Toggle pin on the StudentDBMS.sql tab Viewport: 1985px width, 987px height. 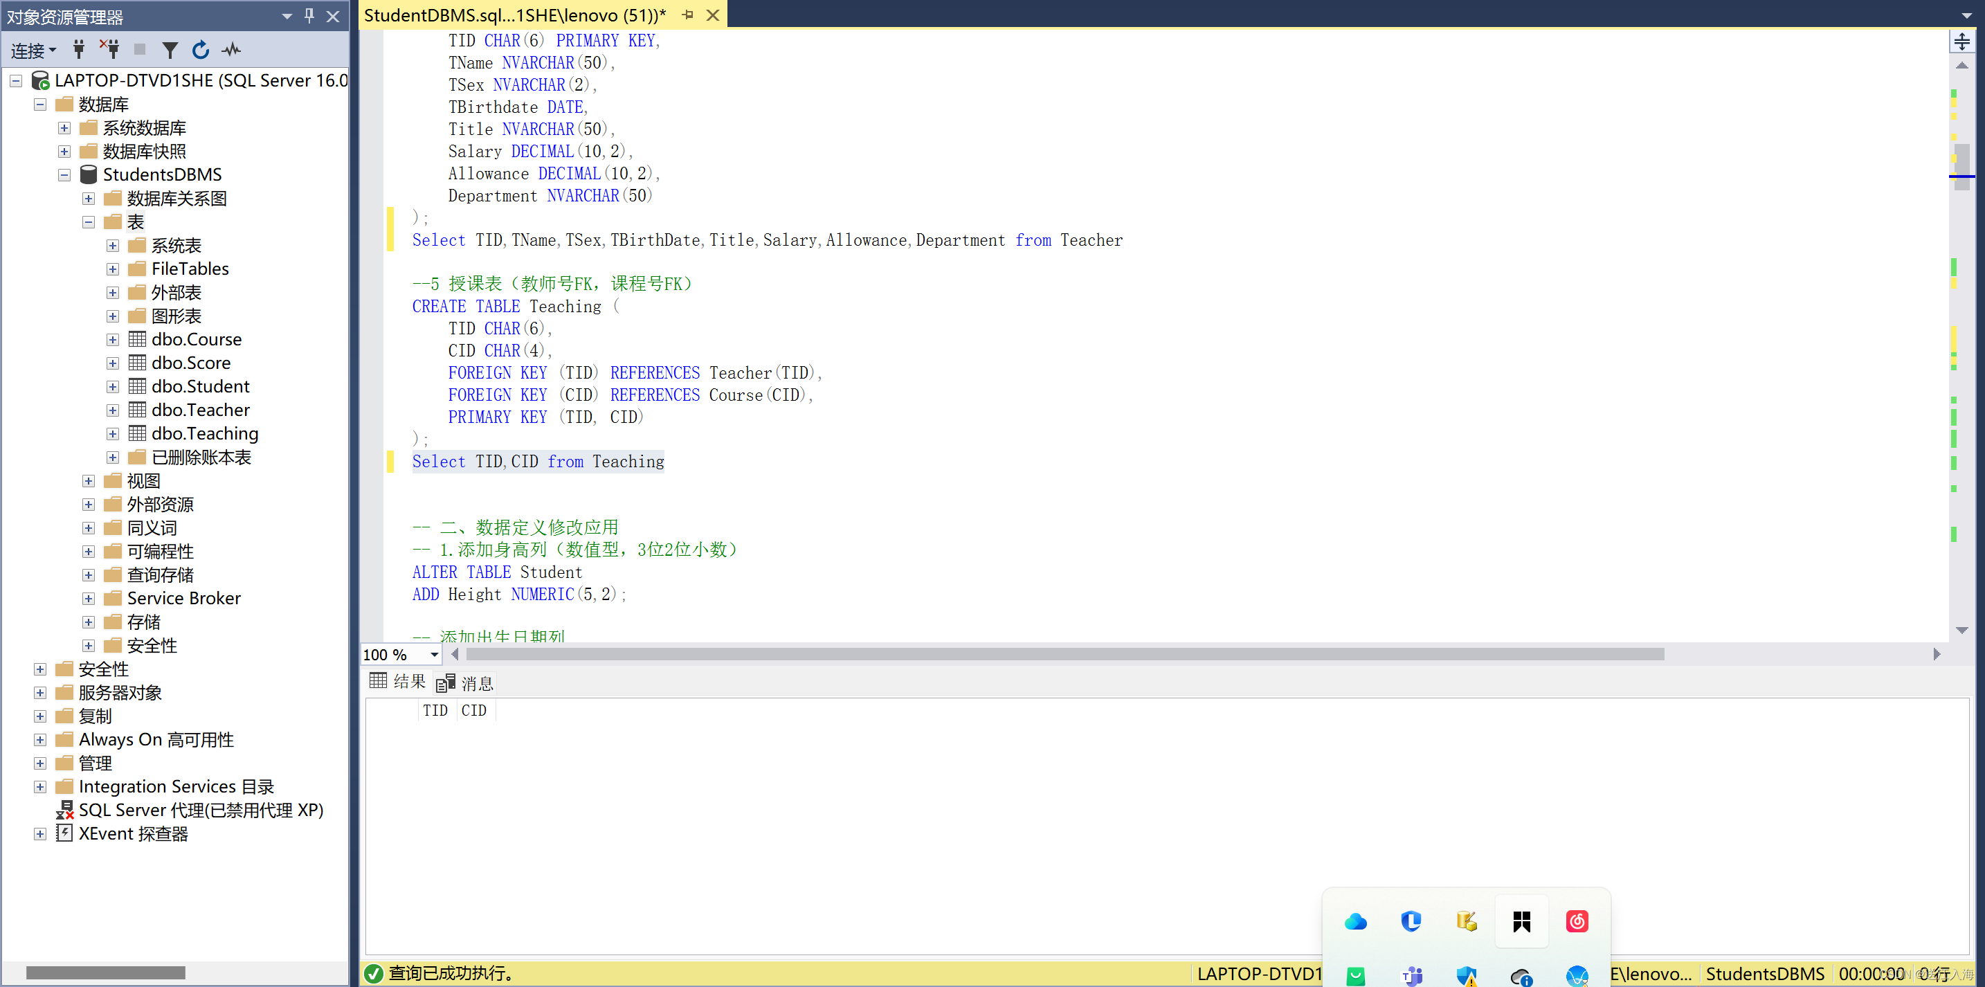(687, 15)
